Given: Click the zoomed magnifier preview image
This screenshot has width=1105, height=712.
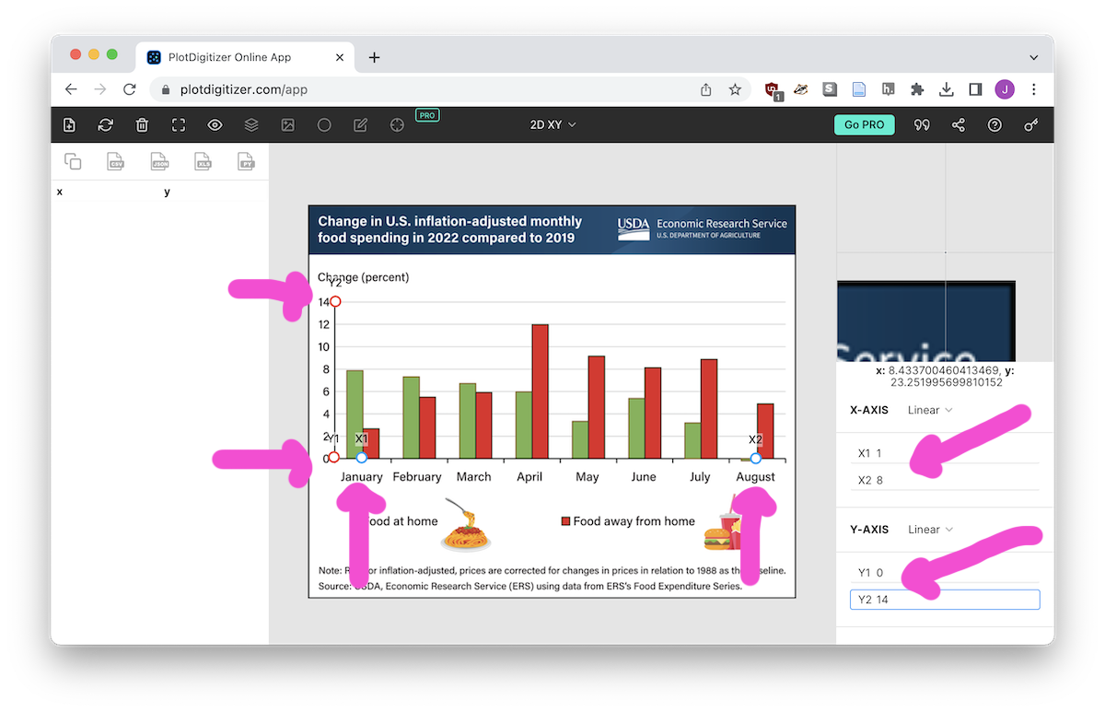Looking at the screenshot, I should click(x=945, y=251).
